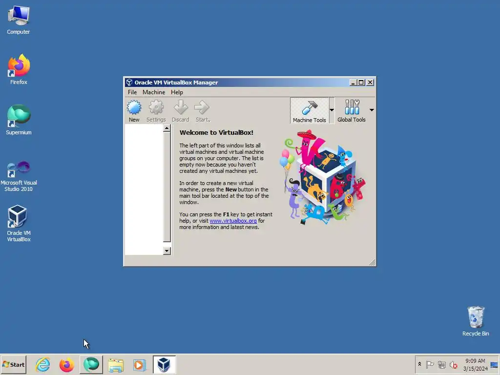Click the VirtualBox taskbar button
500x375 pixels.
point(164,364)
